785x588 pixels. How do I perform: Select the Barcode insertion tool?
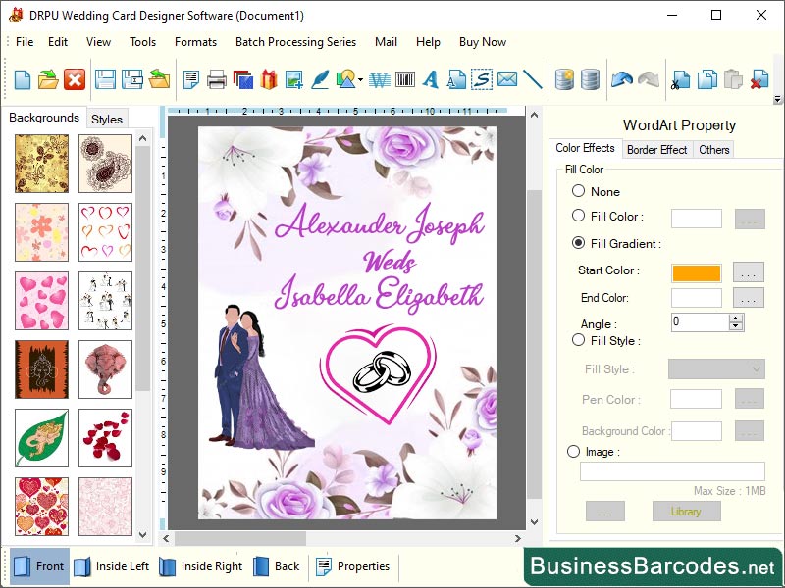tap(405, 80)
